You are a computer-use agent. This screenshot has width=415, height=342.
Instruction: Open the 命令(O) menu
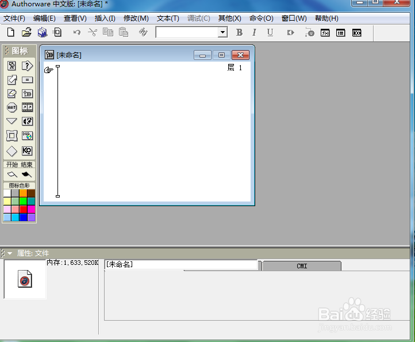pyautogui.click(x=261, y=18)
